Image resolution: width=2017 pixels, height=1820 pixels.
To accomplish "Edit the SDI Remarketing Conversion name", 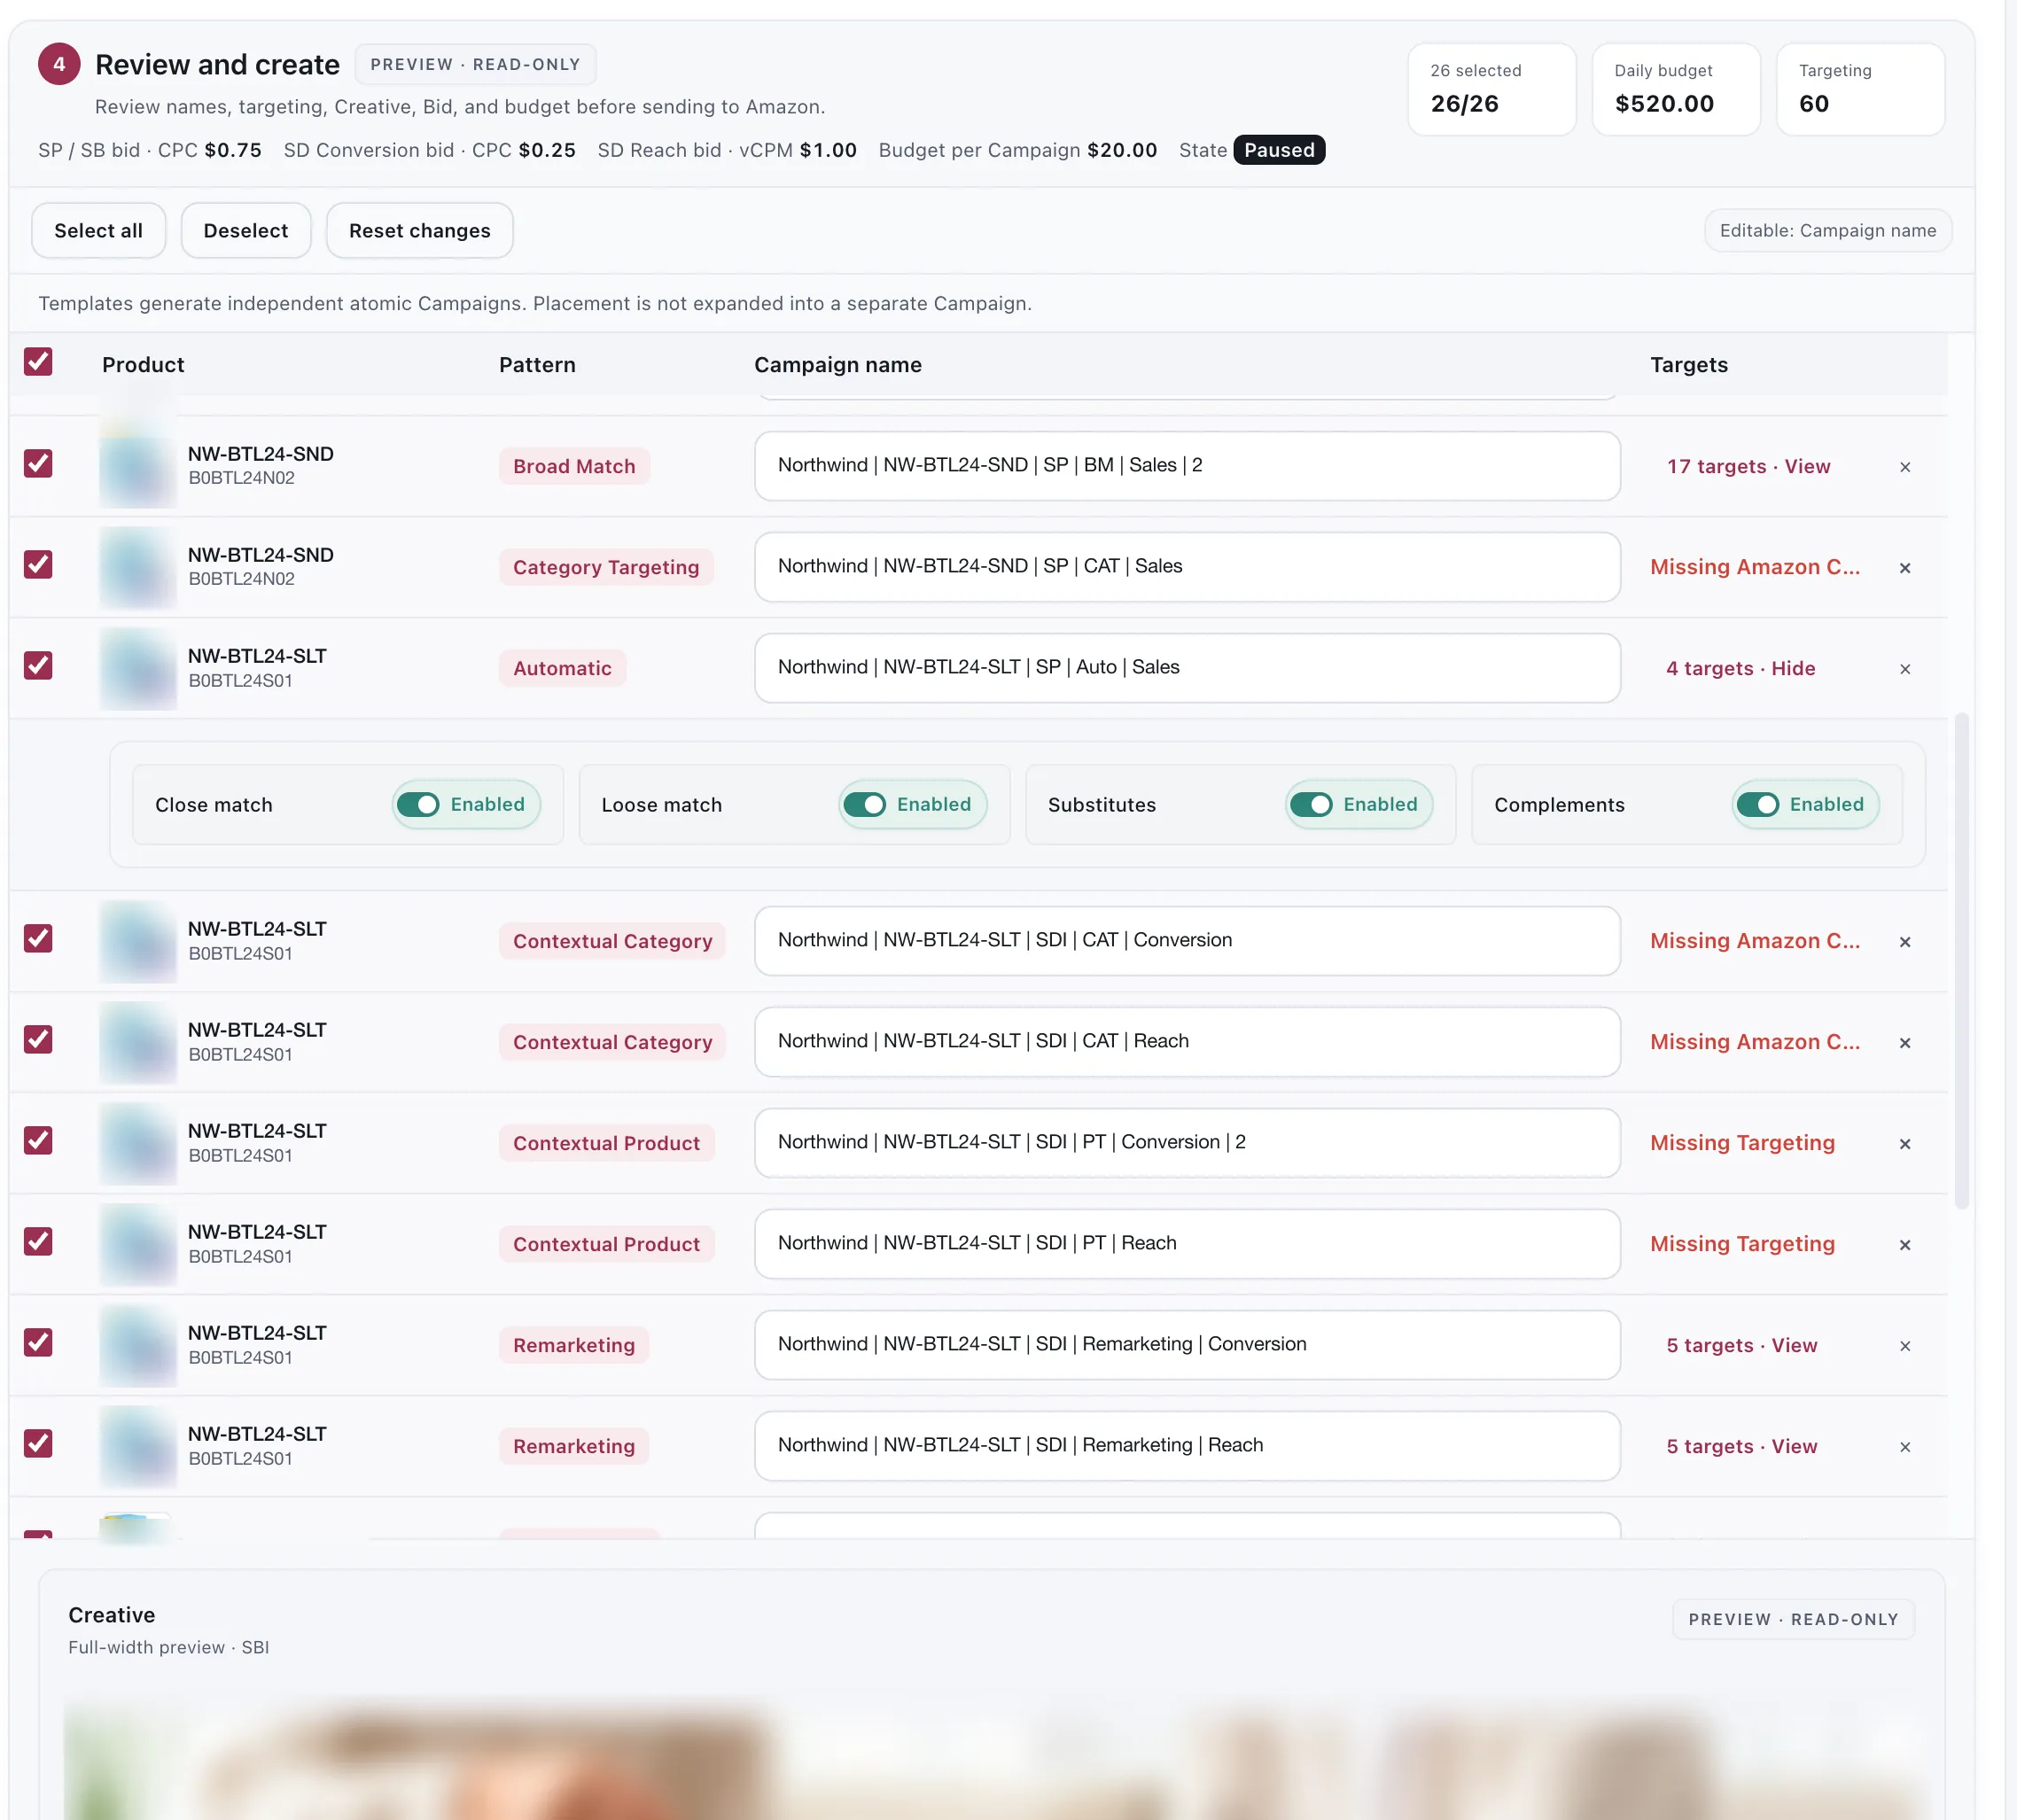I will (x=1187, y=1345).
